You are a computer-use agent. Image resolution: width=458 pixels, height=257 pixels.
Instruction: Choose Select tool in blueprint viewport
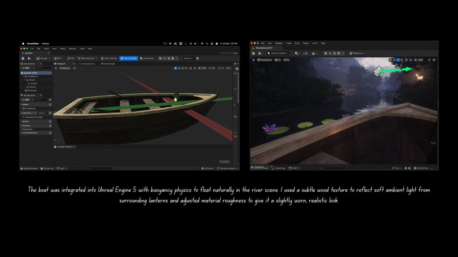(176, 68)
